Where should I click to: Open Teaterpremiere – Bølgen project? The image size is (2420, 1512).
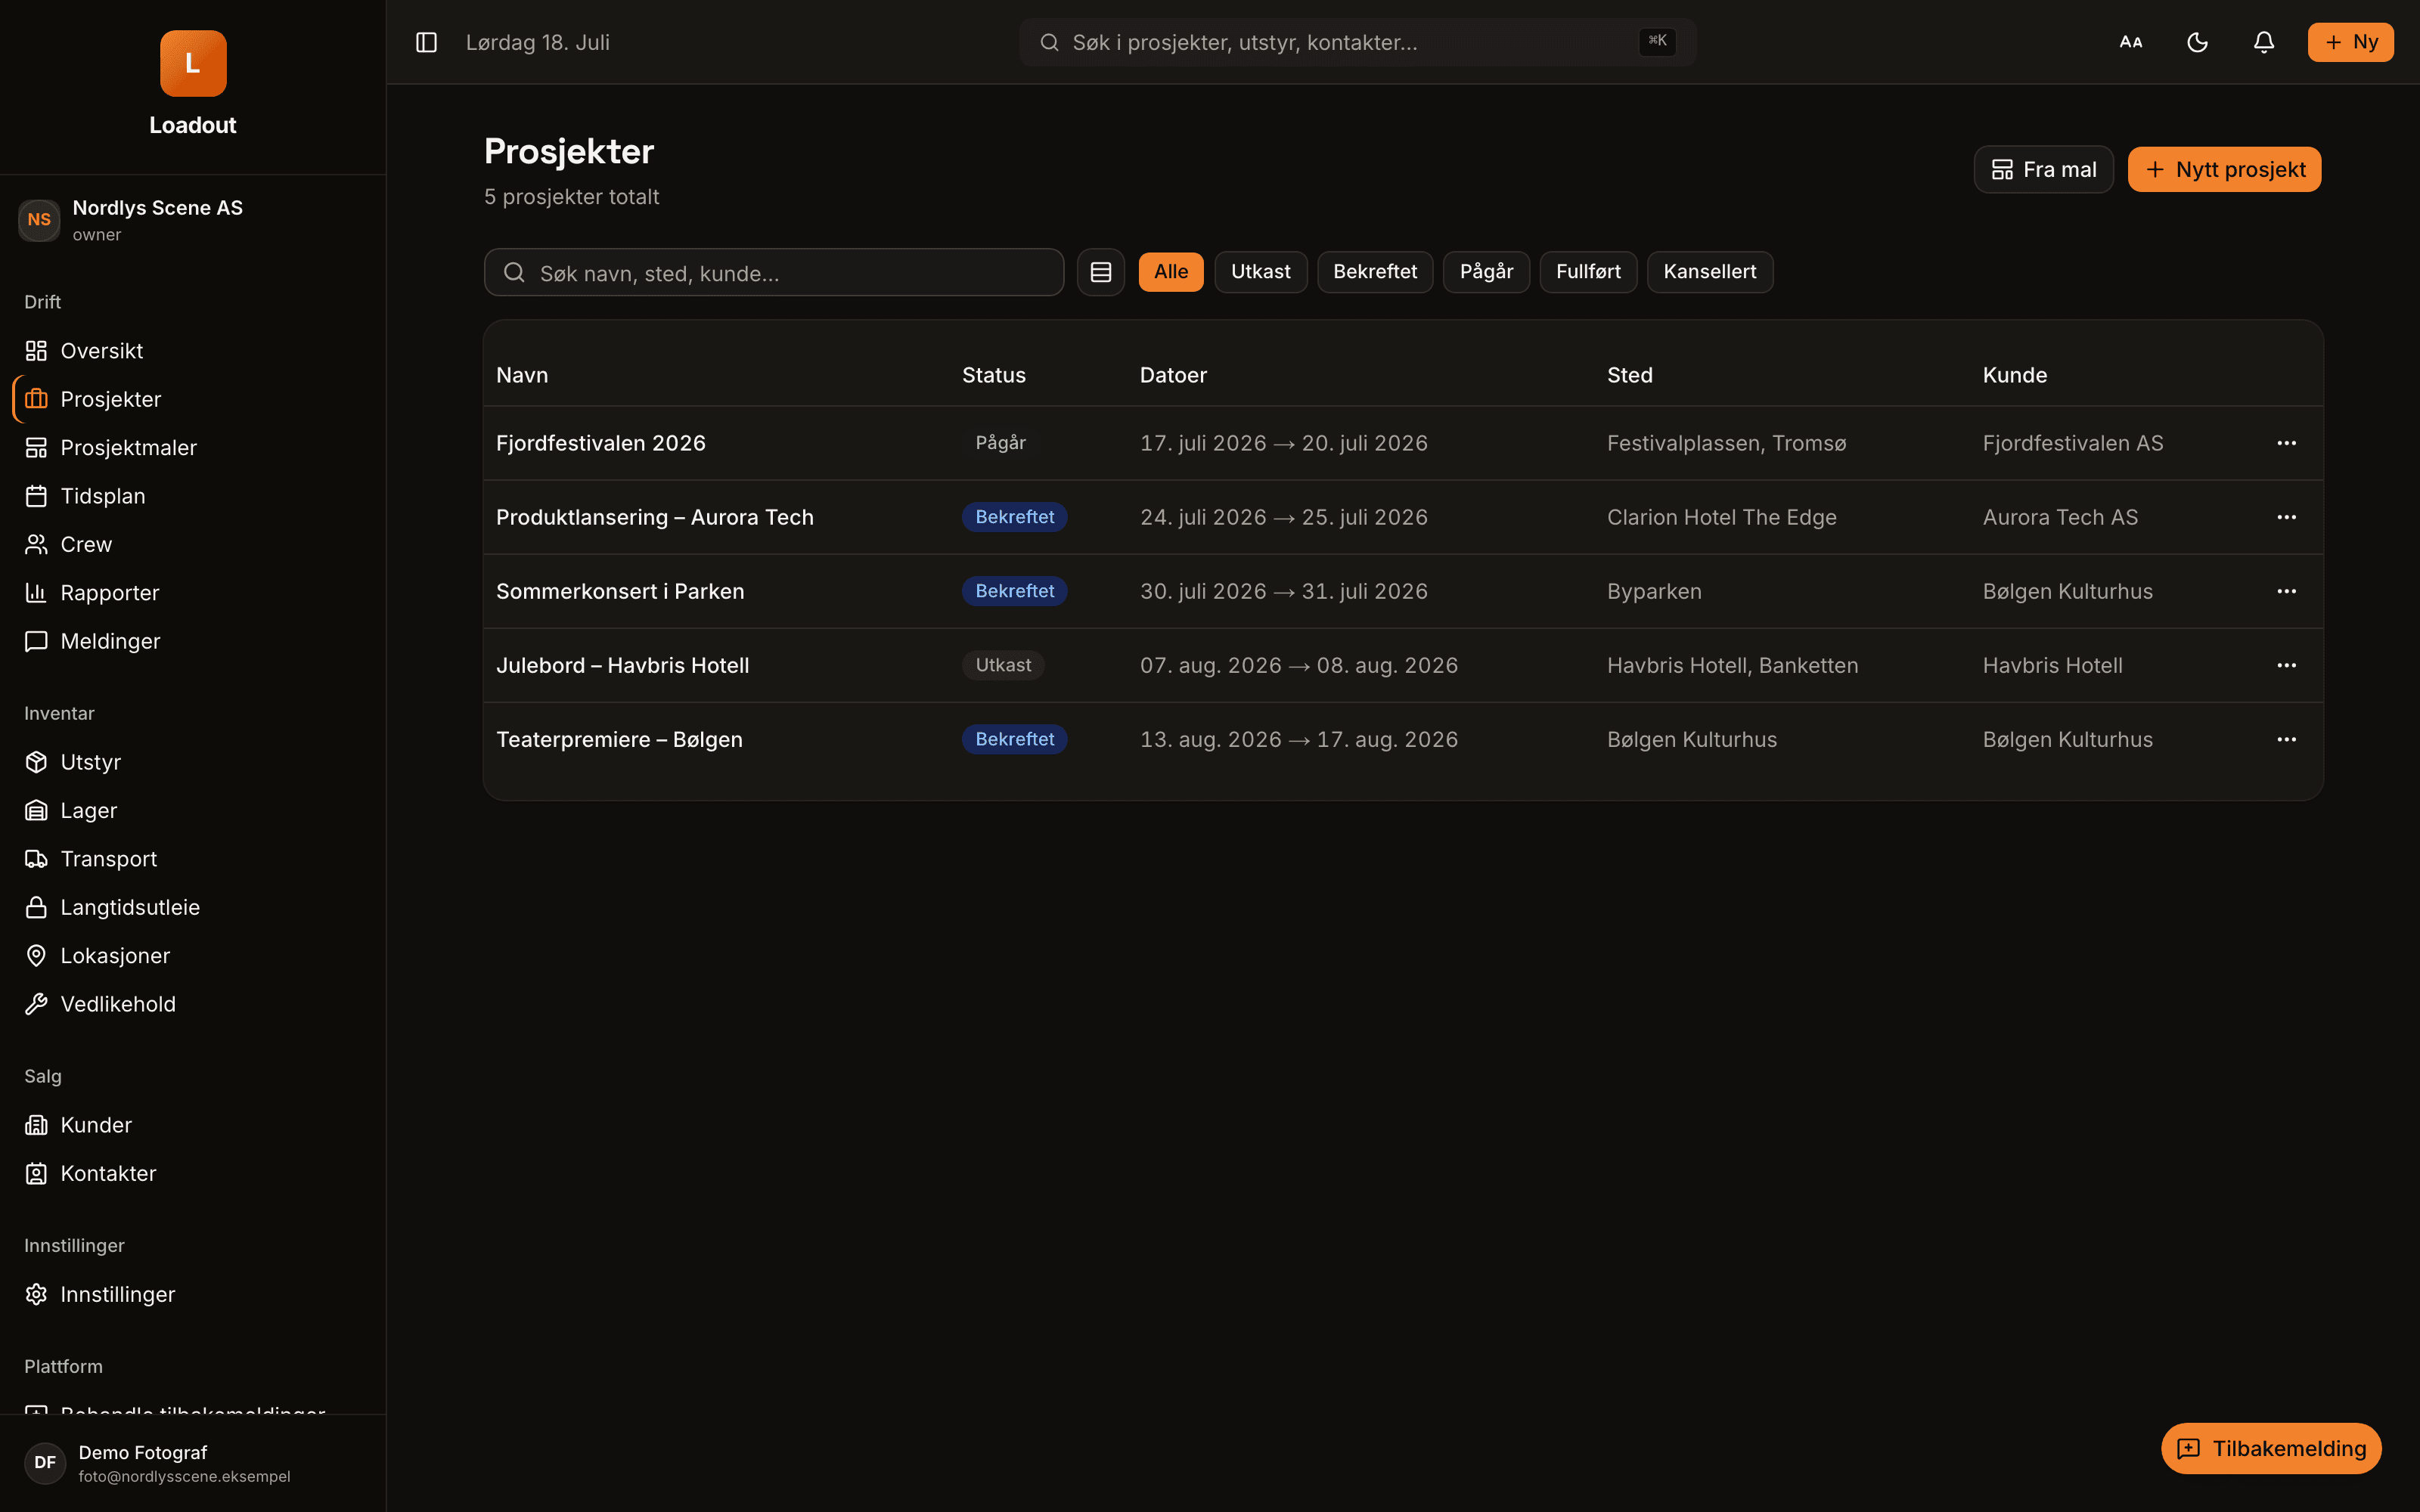tap(619, 739)
